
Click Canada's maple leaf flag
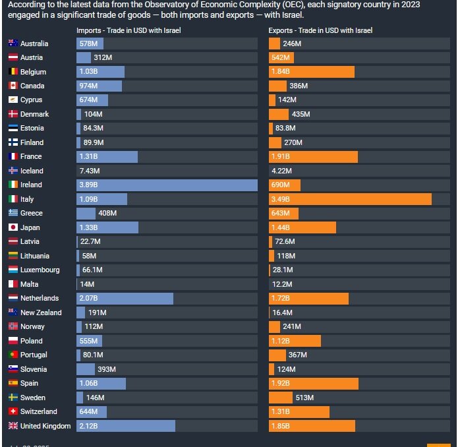click(13, 86)
